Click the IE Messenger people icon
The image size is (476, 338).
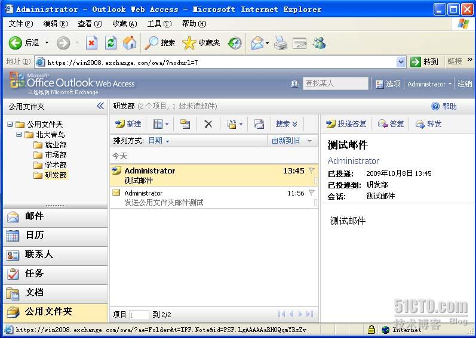pos(319,43)
